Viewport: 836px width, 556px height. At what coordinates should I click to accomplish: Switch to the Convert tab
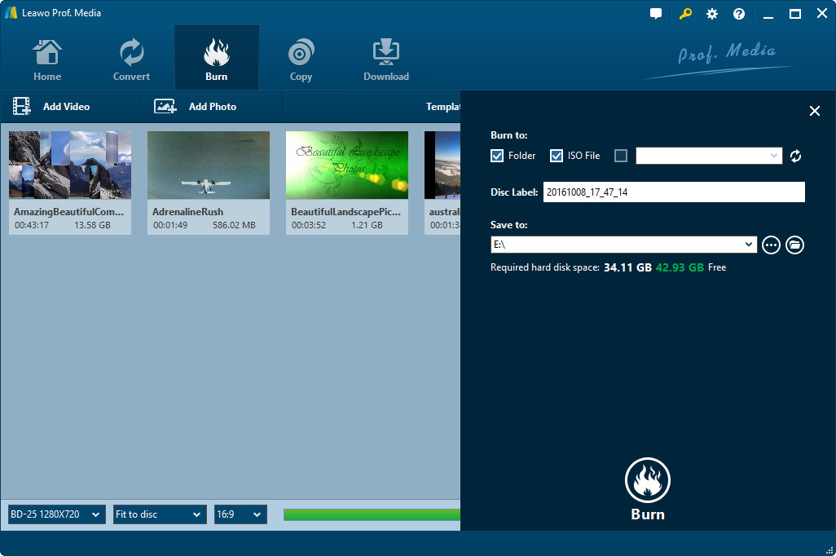(131, 59)
